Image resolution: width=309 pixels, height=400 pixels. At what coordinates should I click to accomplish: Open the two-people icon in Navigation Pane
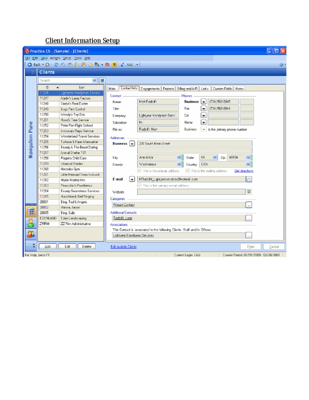click(31, 234)
